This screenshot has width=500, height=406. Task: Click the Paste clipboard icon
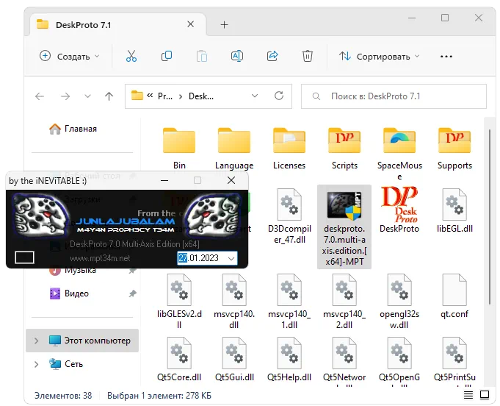[201, 56]
